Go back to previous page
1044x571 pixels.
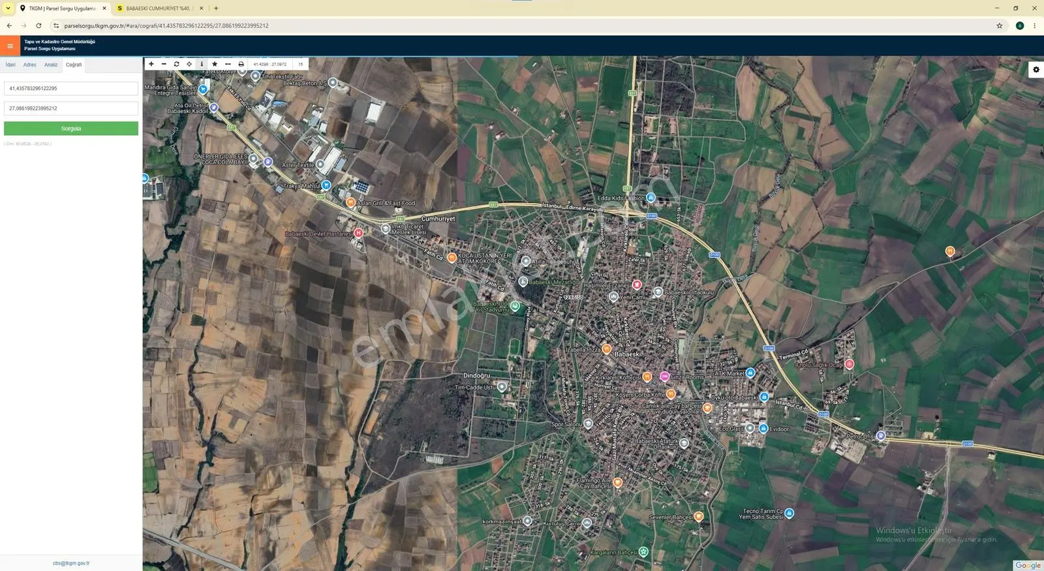pyautogui.click(x=9, y=26)
